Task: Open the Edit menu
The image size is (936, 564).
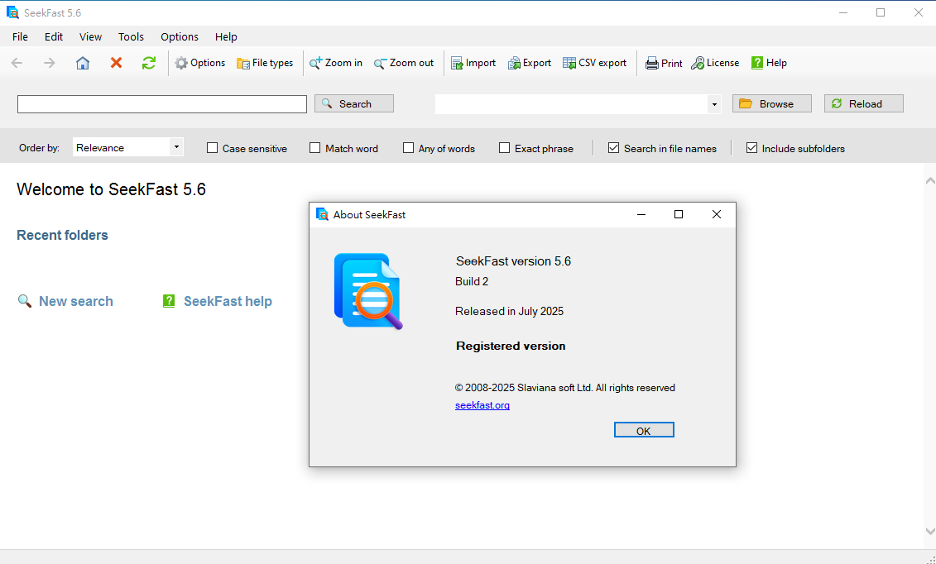Action: tap(54, 36)
